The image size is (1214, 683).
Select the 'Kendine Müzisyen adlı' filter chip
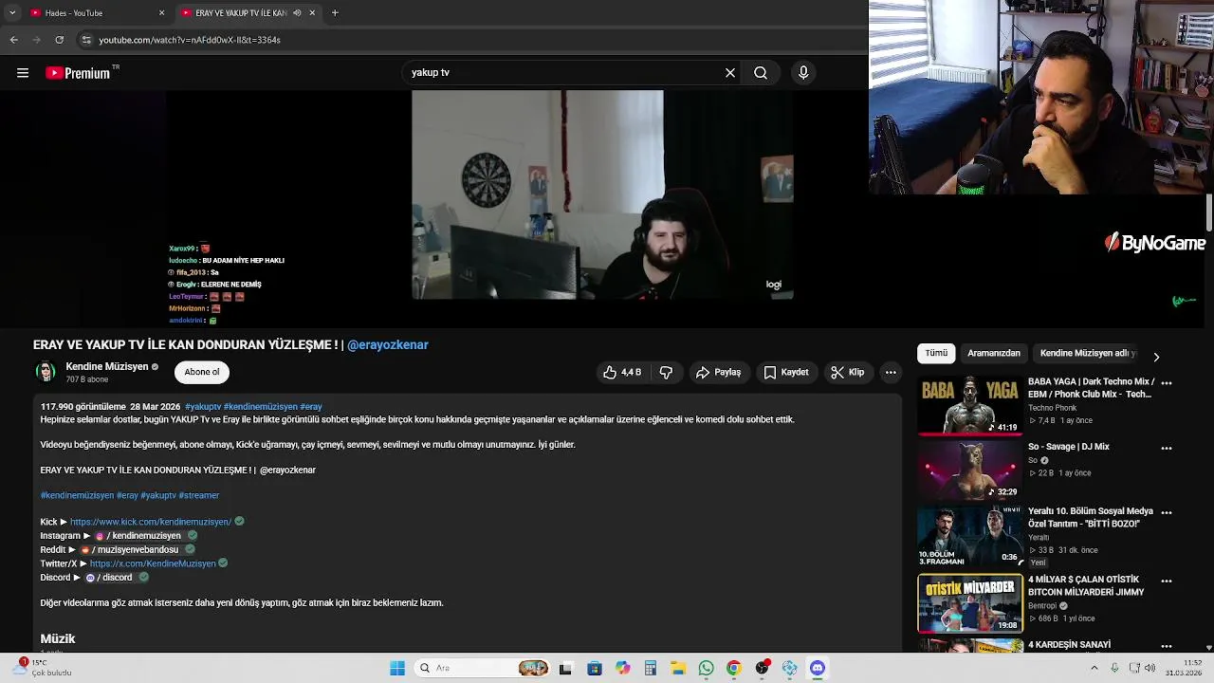pos(1088,353)
